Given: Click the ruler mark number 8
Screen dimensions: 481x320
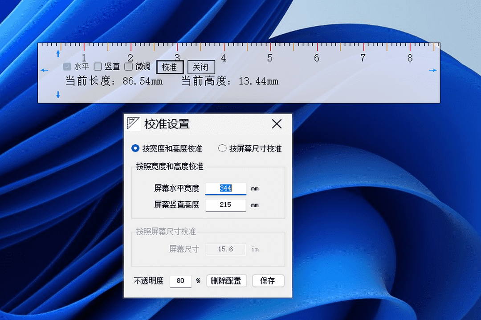Looking at the screenshot, I should (410, 58).
